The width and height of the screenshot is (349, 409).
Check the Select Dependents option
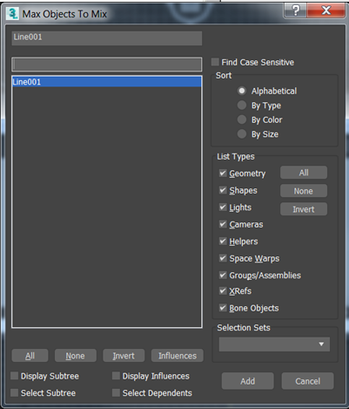point(116,393)
